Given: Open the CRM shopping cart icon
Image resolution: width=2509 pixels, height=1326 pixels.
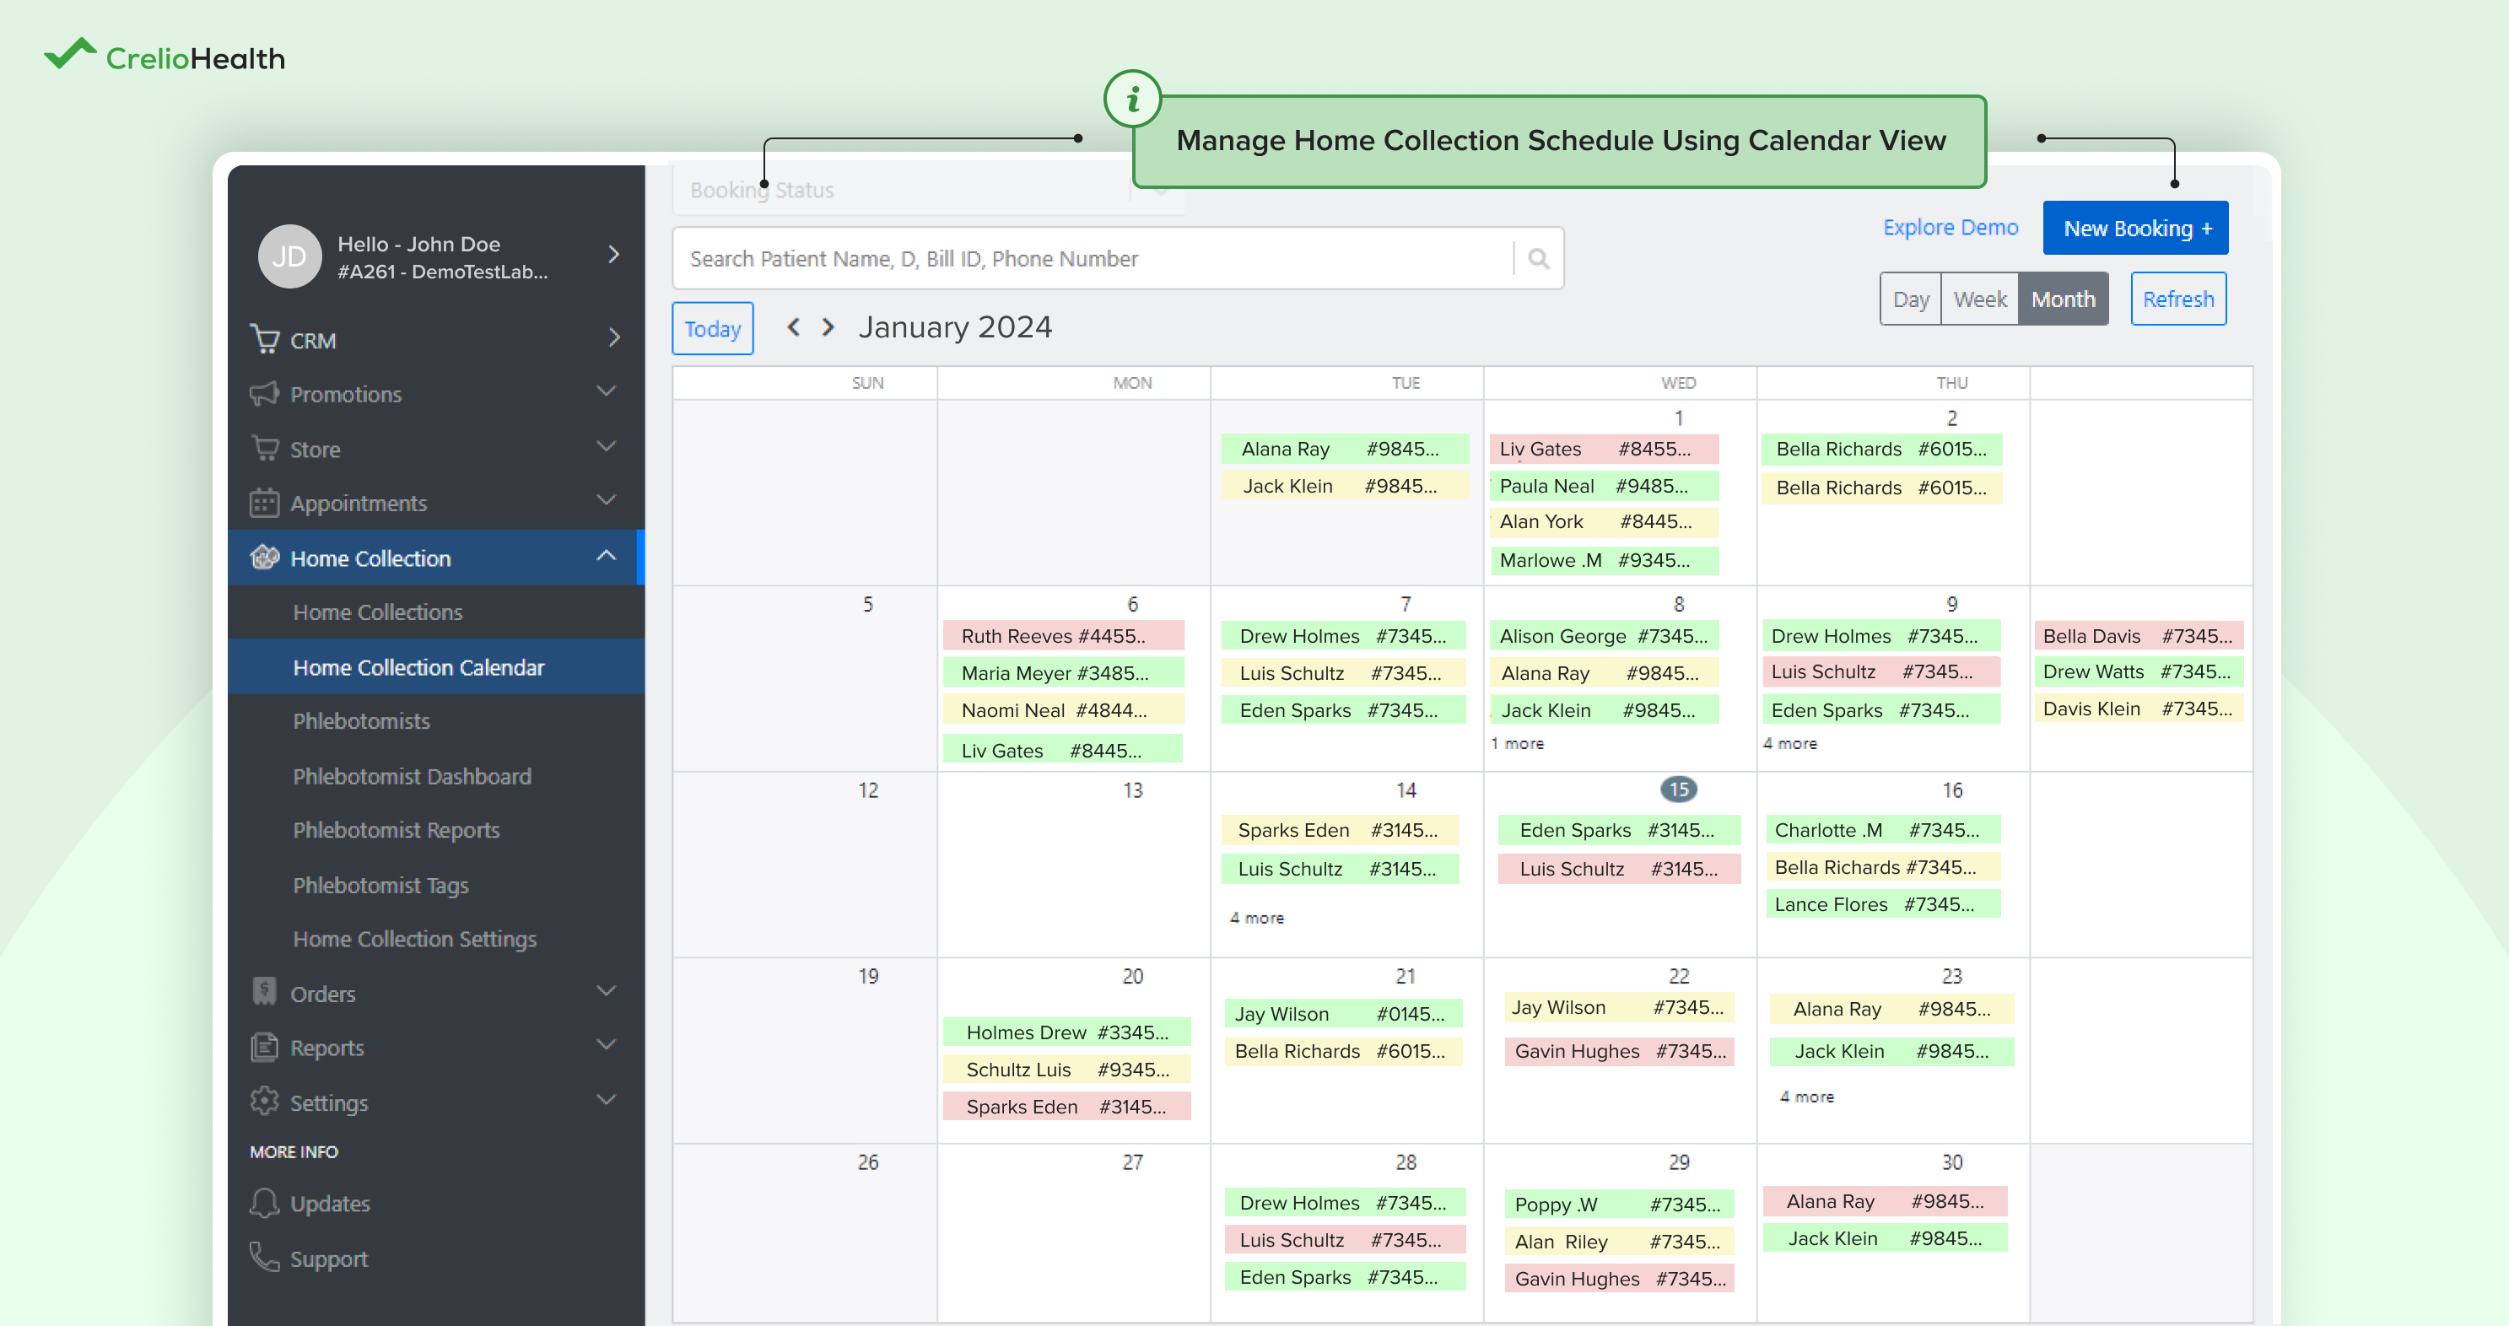Looking at the screenshot, I should pos(265,340).
